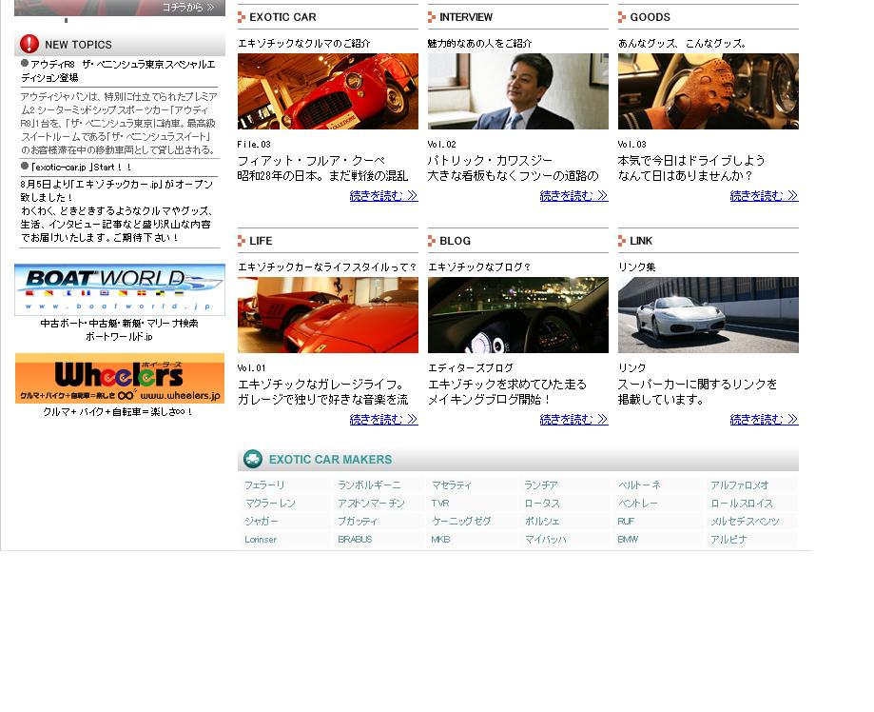The height and width of the screenshot is (712, 874).
Task: Click the red exclamation New Topics icon
Action: point(29,44)
